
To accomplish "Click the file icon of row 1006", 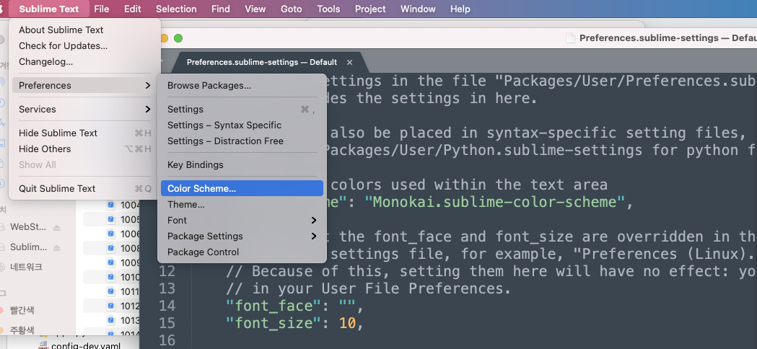I will point(111,234).
